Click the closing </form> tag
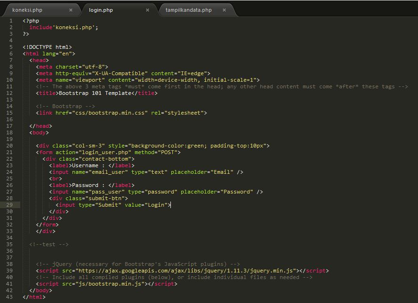This screenshot has height=303, width=418. [x=47, y=225]
